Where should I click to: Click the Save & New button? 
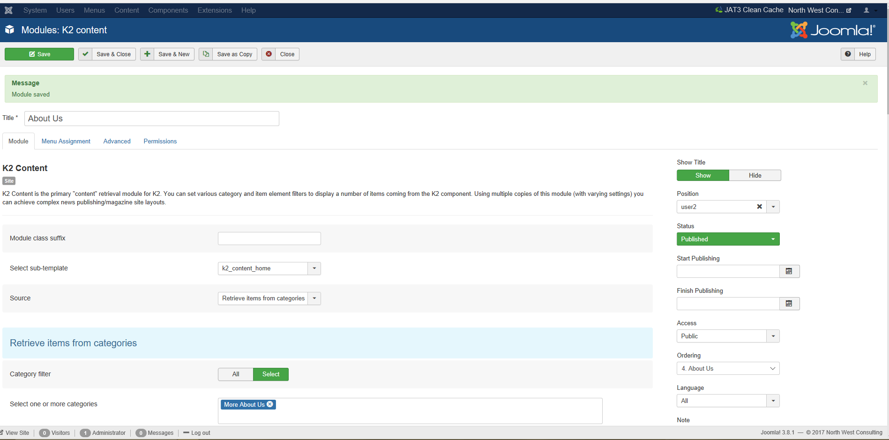point(167,54)
